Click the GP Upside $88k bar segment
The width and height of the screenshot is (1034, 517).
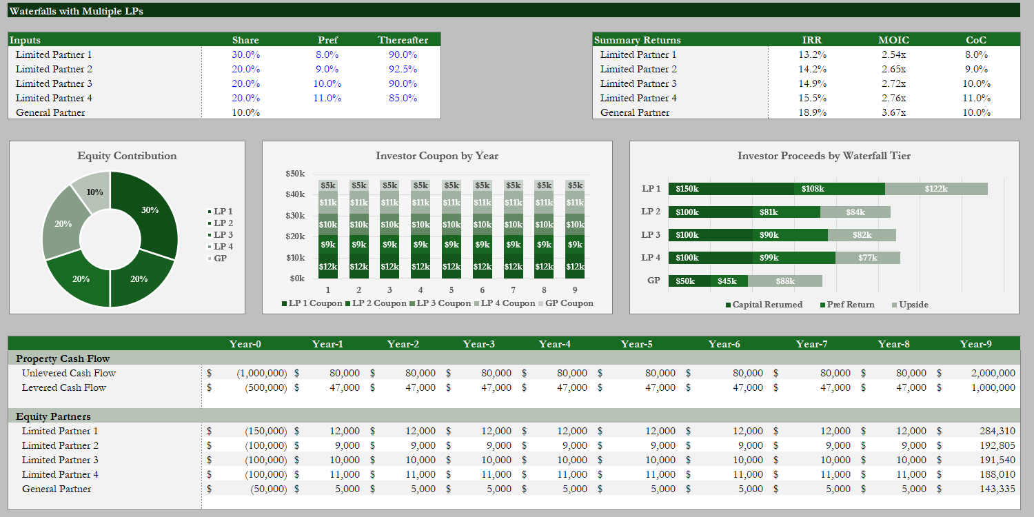785,281
